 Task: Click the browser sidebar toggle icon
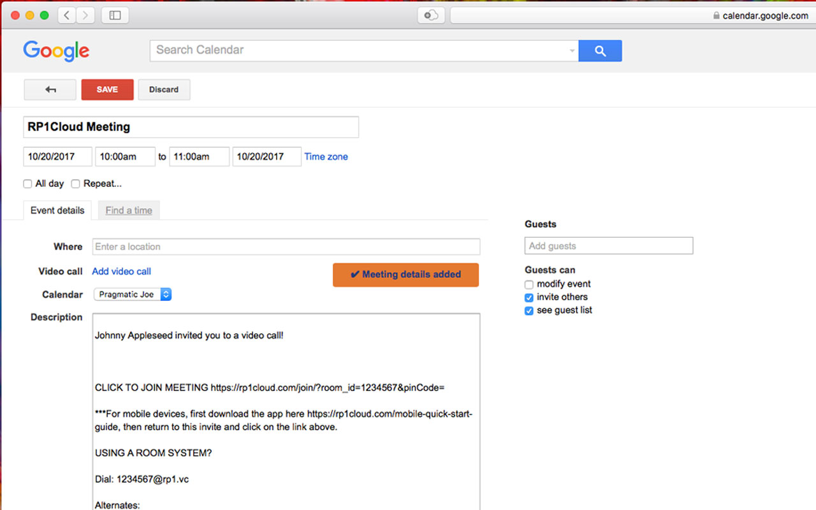pyautogui.click(x=115, y=15)
